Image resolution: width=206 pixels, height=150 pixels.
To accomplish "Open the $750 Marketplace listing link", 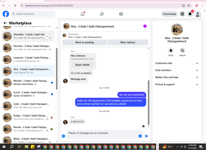I will (85, 37).
